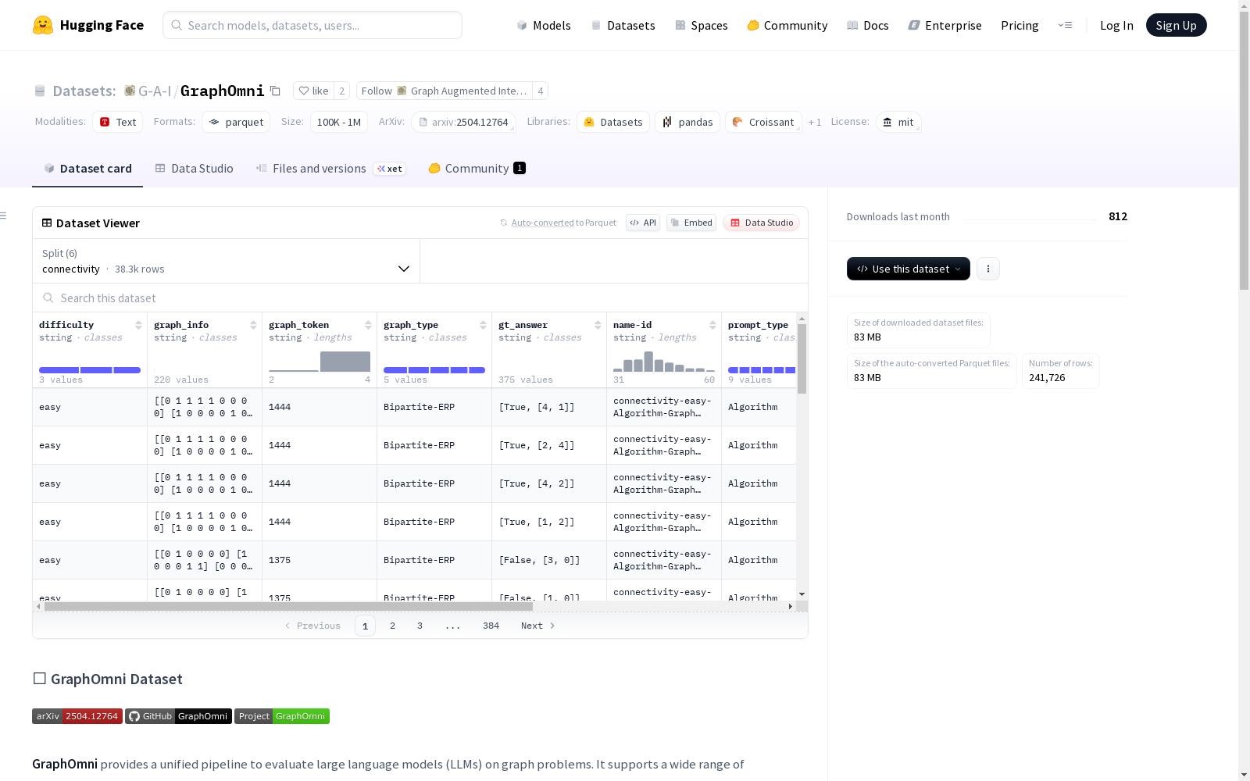Switch to the Data Studio tab
The image size is (1250, 781).
194,169
